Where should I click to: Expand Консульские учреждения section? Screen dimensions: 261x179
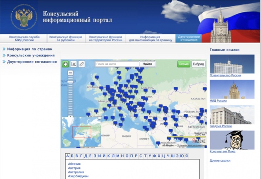30,56
